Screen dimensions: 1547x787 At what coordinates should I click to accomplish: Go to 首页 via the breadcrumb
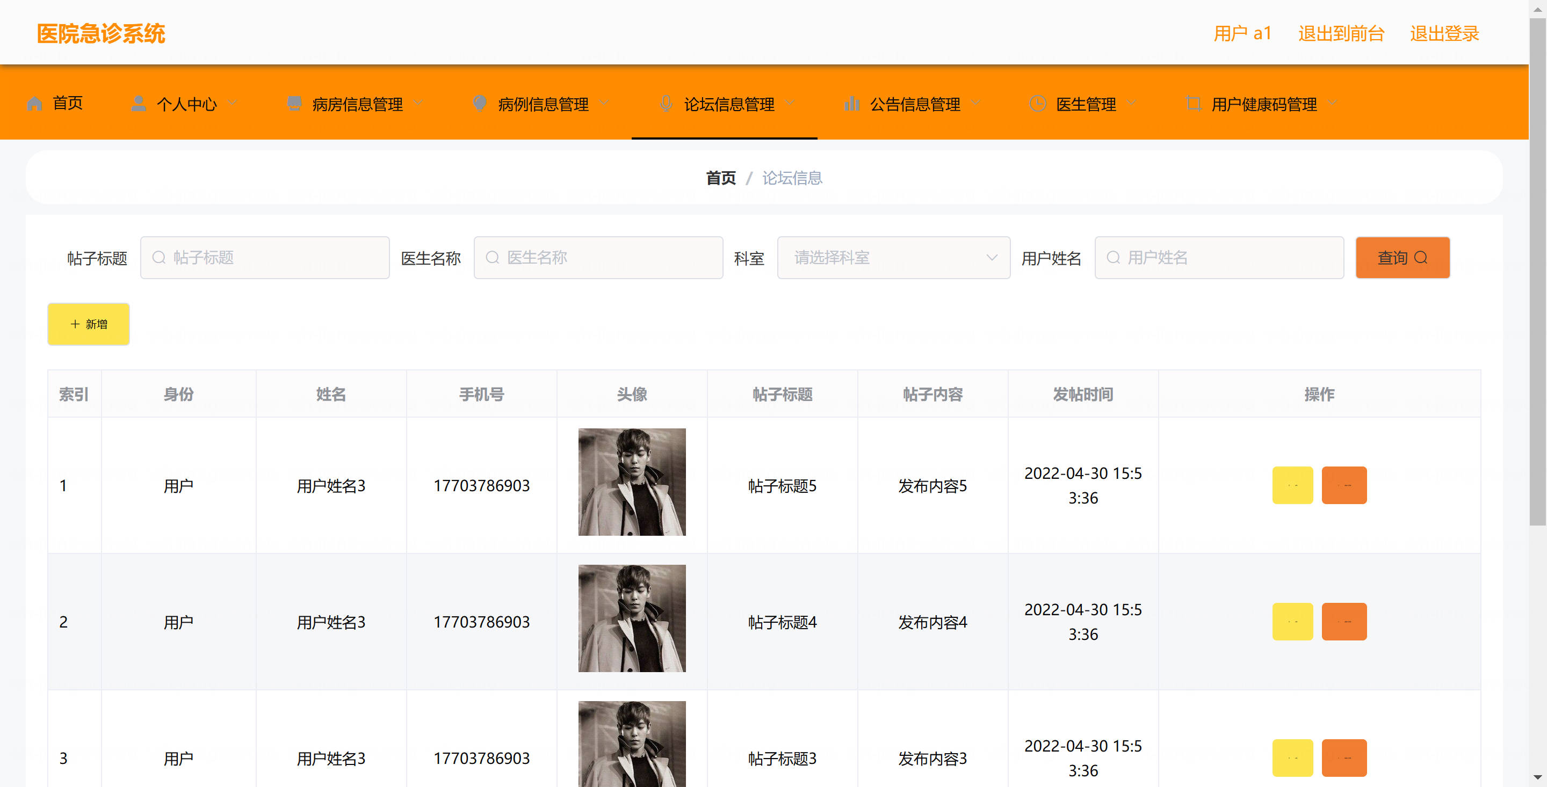point(721,178)
